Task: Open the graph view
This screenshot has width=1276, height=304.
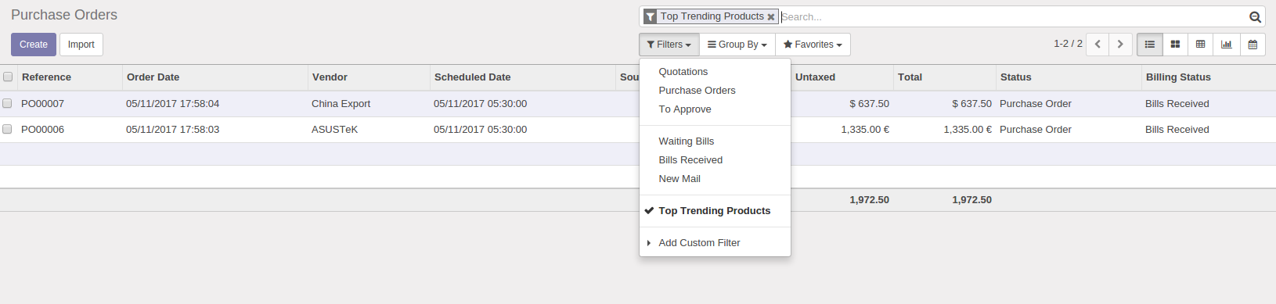Action: tap(1227, 45)
